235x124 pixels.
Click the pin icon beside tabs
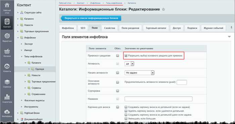[231, 27]
